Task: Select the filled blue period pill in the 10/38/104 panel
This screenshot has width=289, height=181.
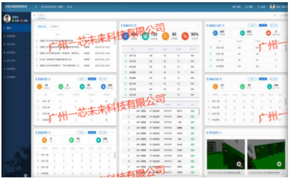Action: point(263,79)
